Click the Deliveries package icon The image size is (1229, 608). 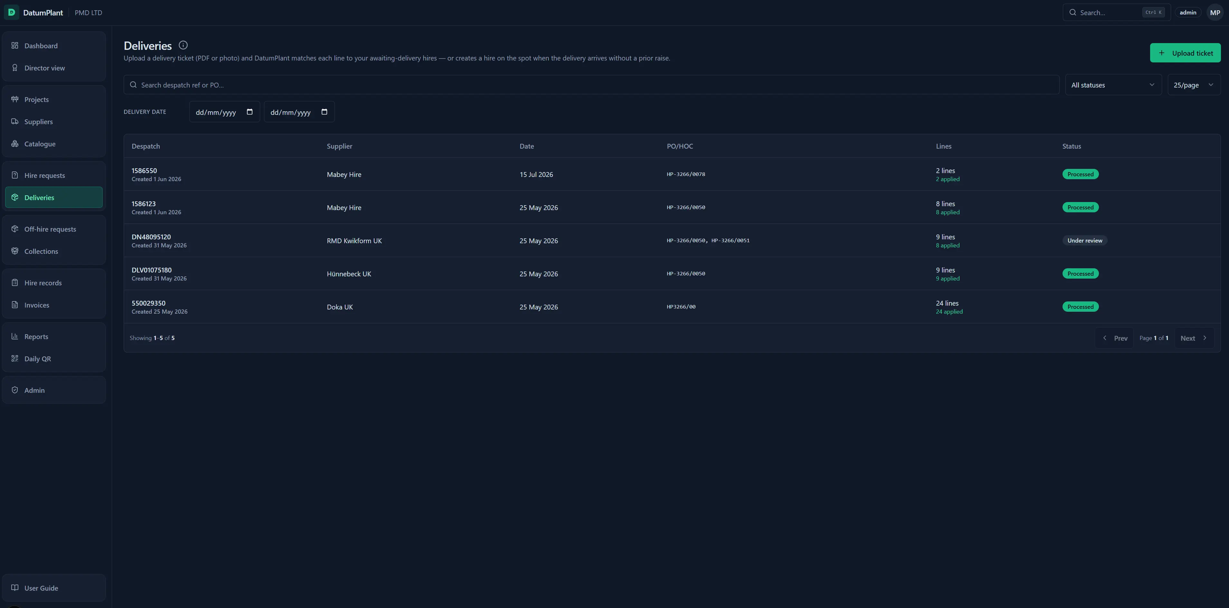pos(15,197)
